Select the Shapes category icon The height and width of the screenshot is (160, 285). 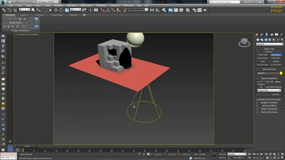[x=262, y=40]
